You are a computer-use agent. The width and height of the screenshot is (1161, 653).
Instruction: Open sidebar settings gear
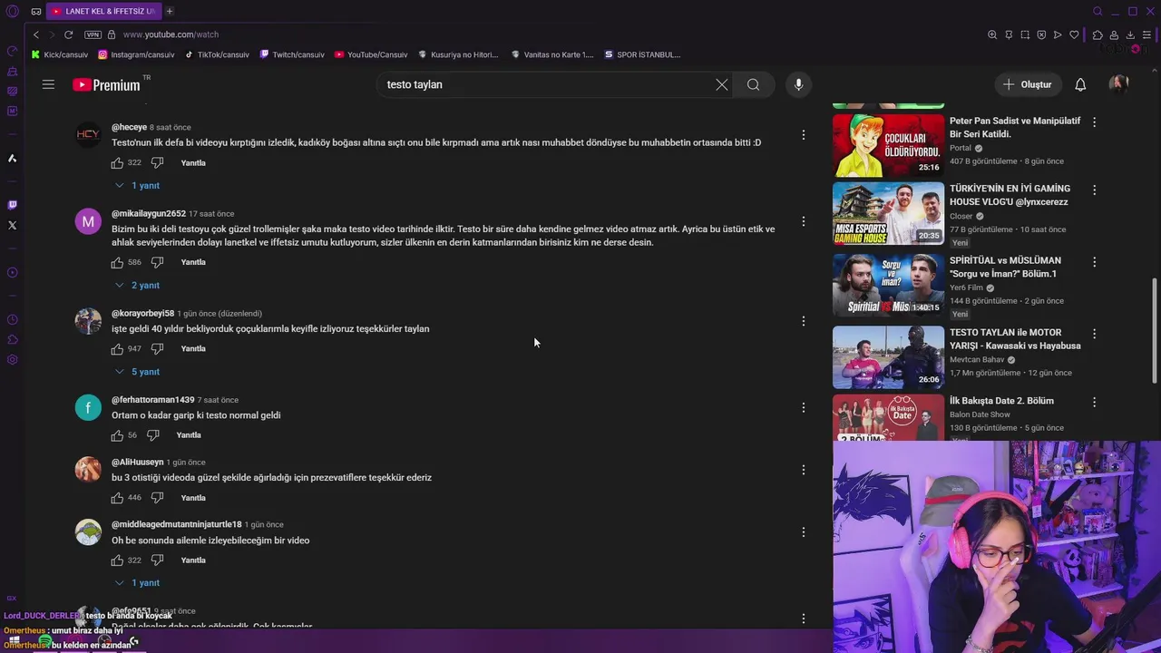point(12,360)
